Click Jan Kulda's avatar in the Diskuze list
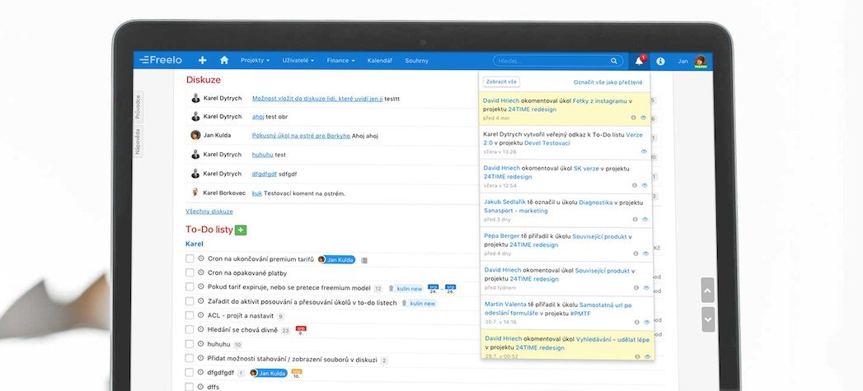This screenshot has height=391, width=863. pyautogui.click(x=195, y=135)
